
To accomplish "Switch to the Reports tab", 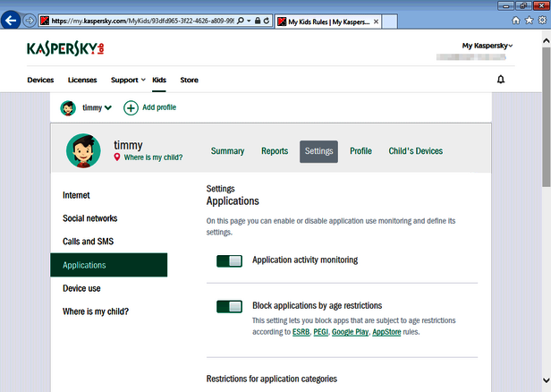I will point(274,151).
